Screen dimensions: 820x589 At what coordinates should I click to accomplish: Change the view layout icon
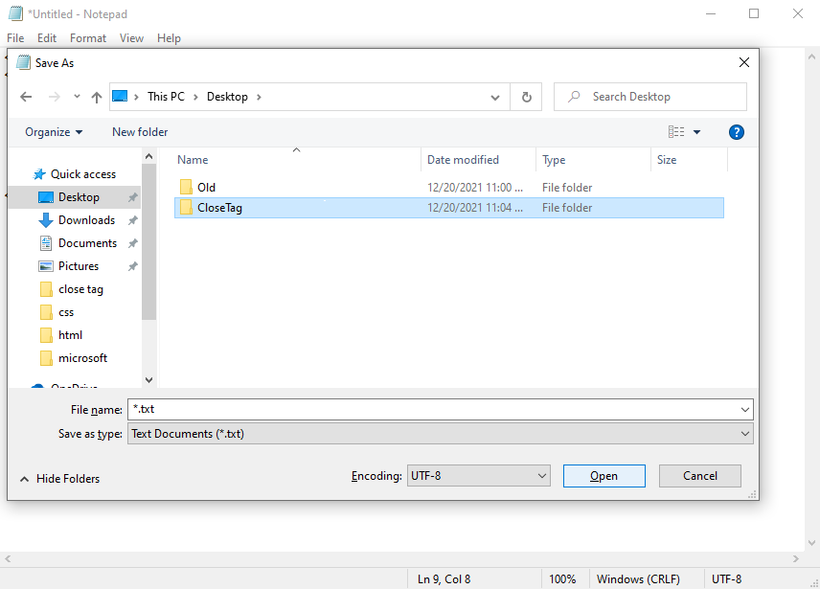click(676, 132)
